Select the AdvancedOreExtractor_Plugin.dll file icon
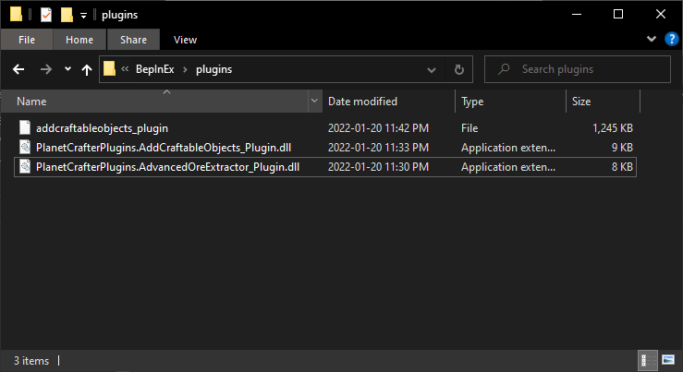The width and height of the screenshot is (683, 372). [25, 167]
